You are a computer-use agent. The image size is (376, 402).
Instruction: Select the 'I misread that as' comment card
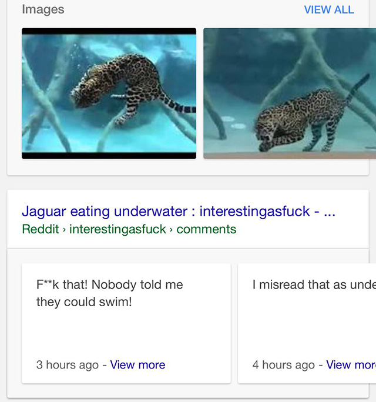pyautogui.click(x=307, y=323)
